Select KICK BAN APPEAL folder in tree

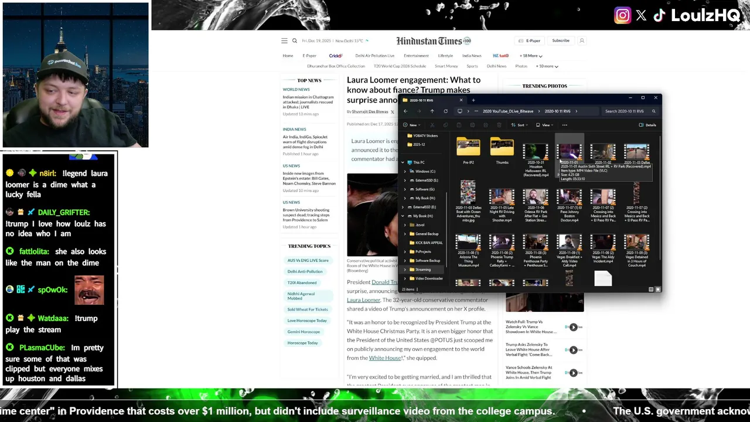425,243
